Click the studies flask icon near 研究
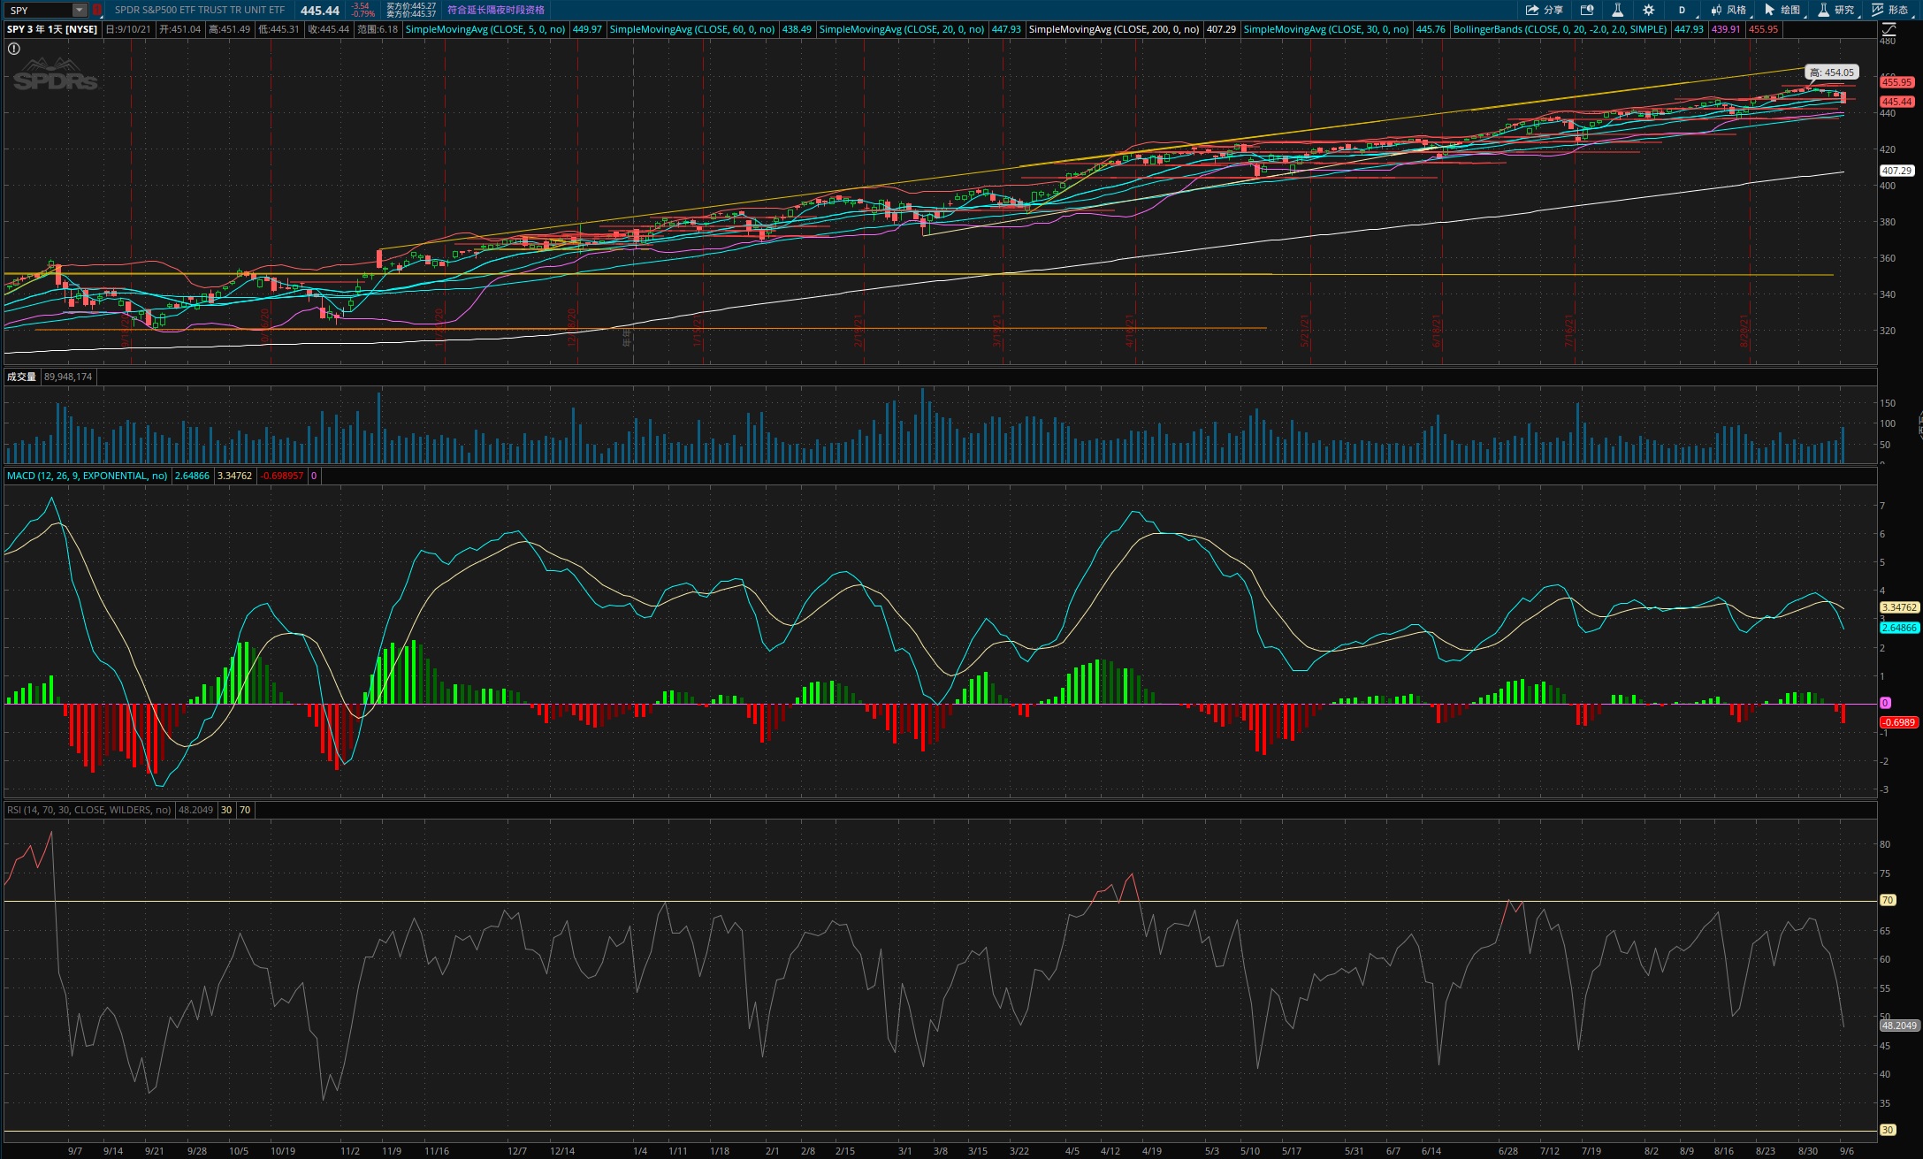This screenshot has width=1923, height=1159. 1823,10
